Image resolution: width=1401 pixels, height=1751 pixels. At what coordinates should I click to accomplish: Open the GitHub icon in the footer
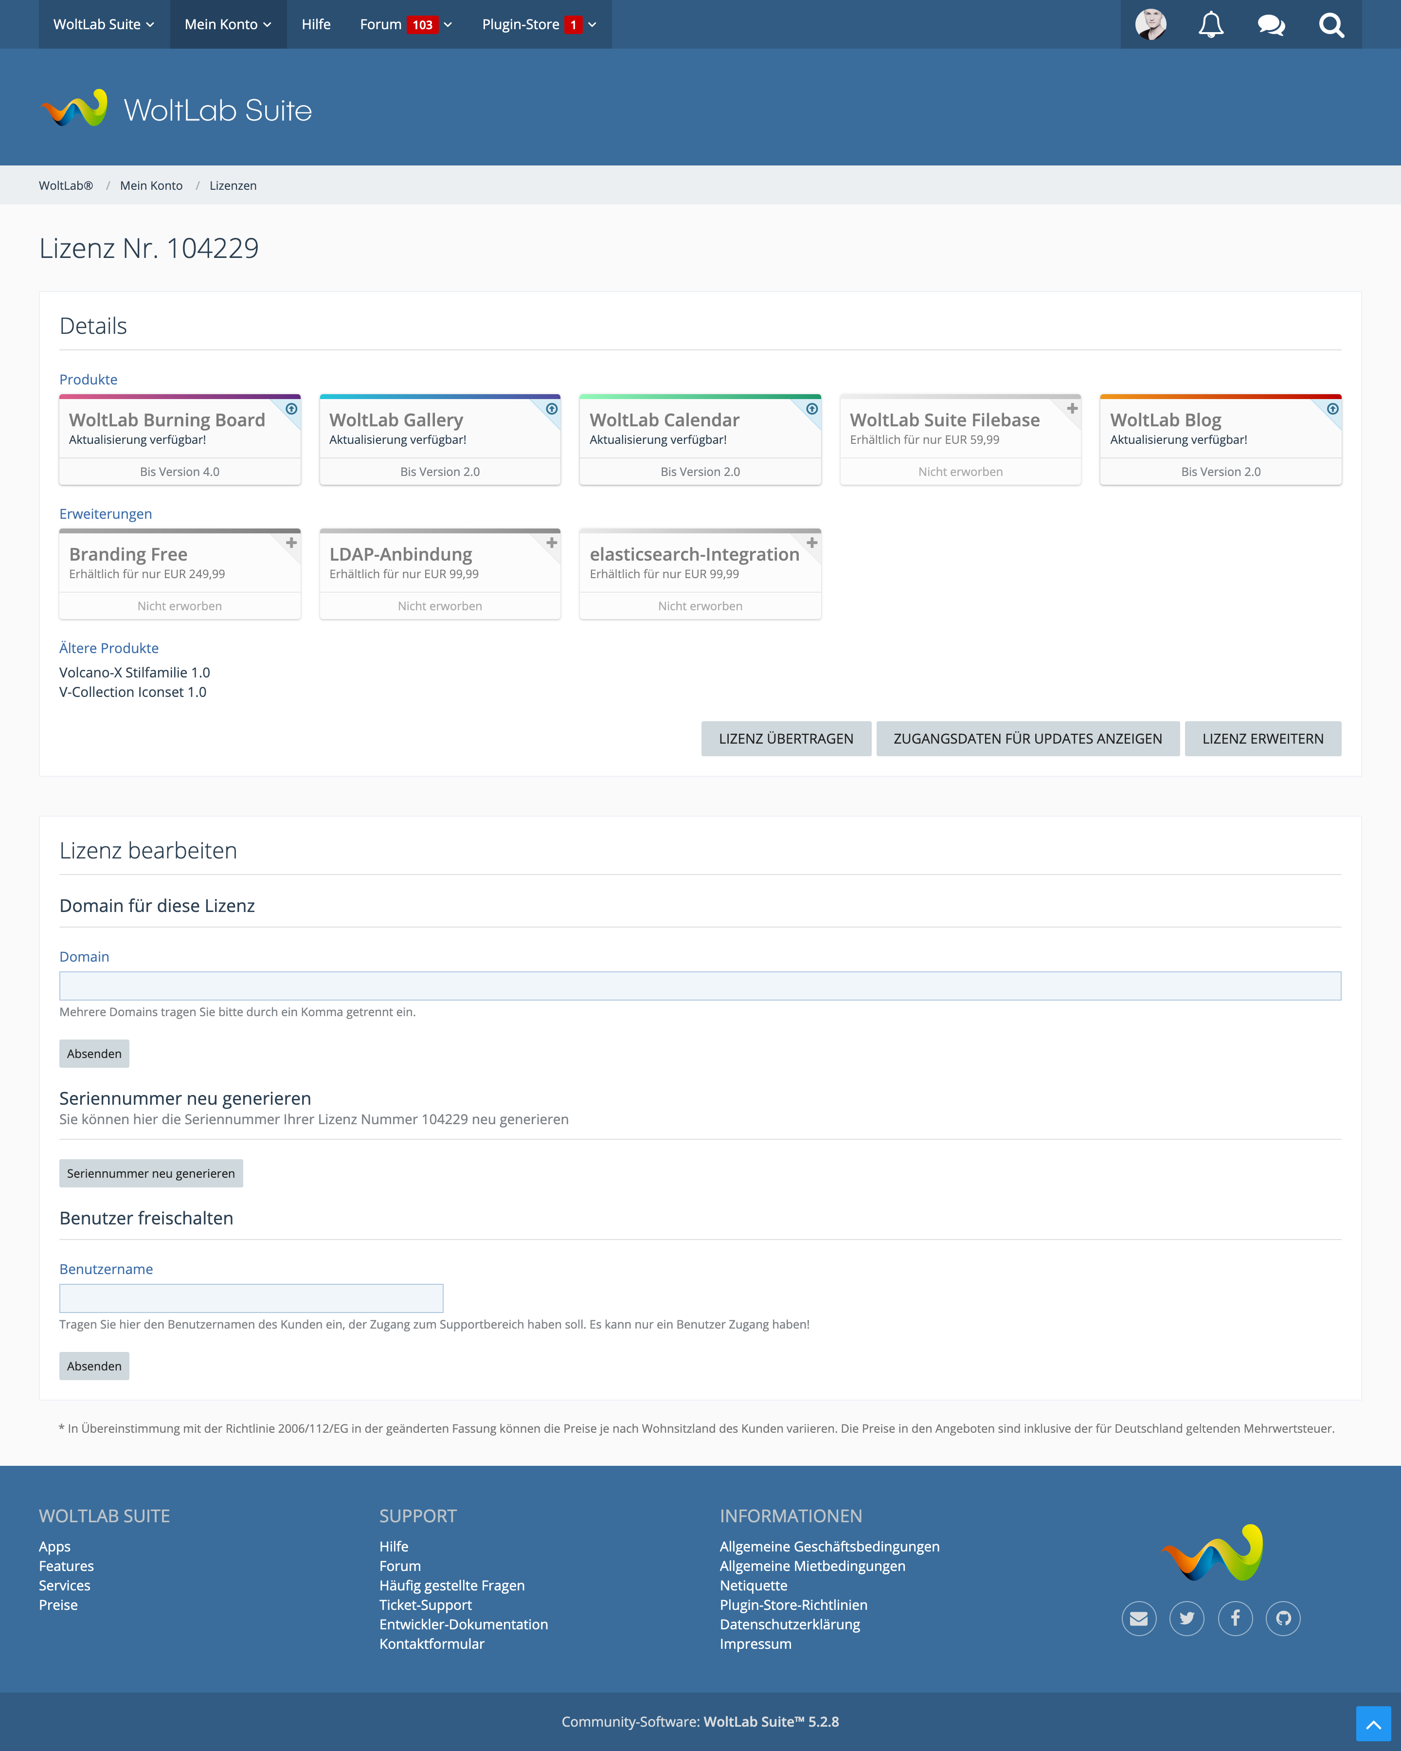tap(1282, 1619)
